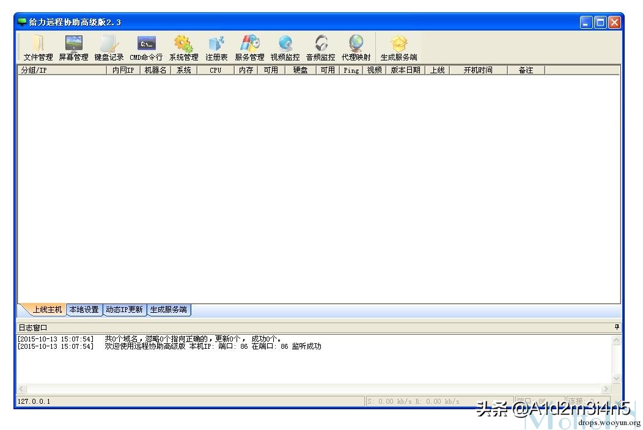Select the 上线主机 tab
Screen dimensions: 643x430
[x=47, y=310]
